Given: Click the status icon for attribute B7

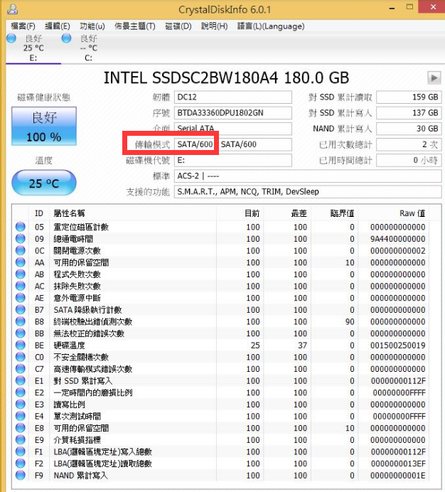Looking at the screenshot, I should 21,310.
